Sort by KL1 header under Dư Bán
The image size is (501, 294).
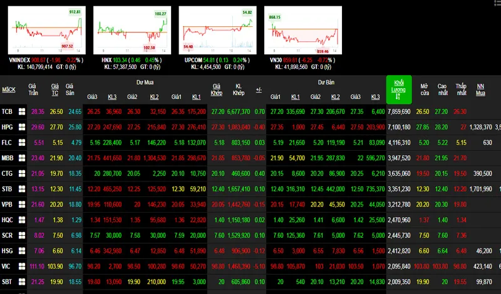295,97
